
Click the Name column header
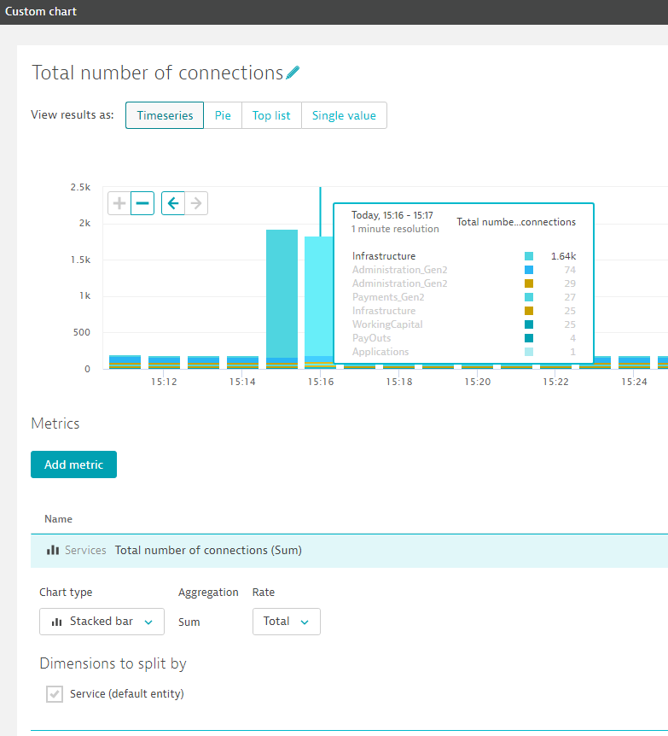tap(58, 519)
